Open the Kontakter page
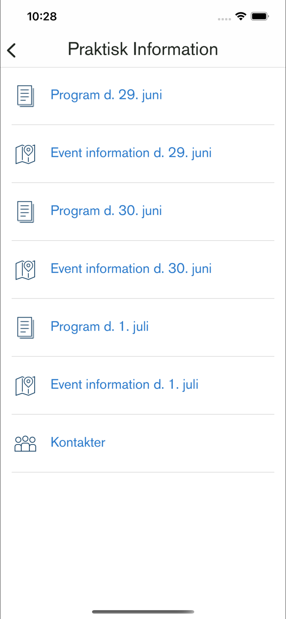The image size is (286, 619). 78,442
